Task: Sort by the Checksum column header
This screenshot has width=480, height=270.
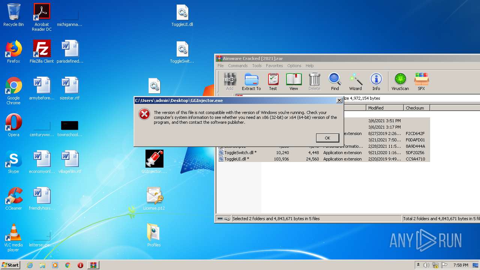Action: pos(417,108)
